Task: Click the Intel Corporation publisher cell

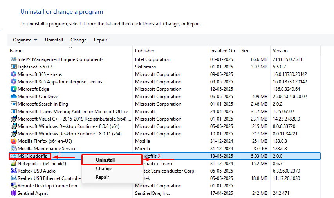Action: (x=153, y=59)
